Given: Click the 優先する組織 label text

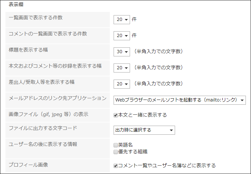Looking at the screenshot, I should (x=133, y=152).
